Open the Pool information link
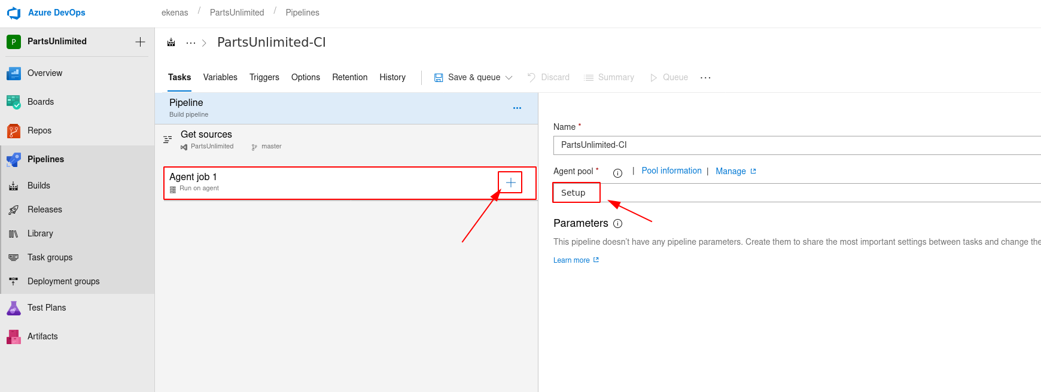1041x392 pixels. (x=672, y=171)
